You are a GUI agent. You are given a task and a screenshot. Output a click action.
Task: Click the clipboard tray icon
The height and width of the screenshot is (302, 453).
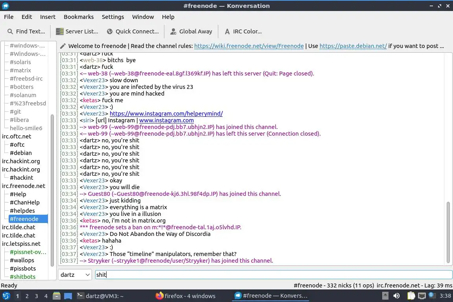click(411, 296)
